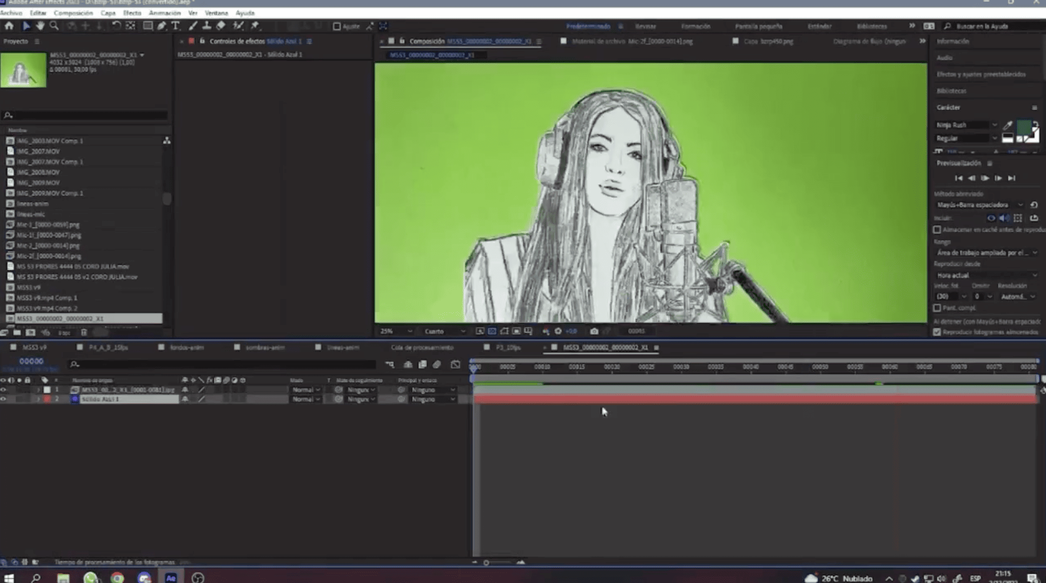Viewport: 1046px width, 583px height.
Task: Select the Zoom magnifier tool
Action: point(54,26)
